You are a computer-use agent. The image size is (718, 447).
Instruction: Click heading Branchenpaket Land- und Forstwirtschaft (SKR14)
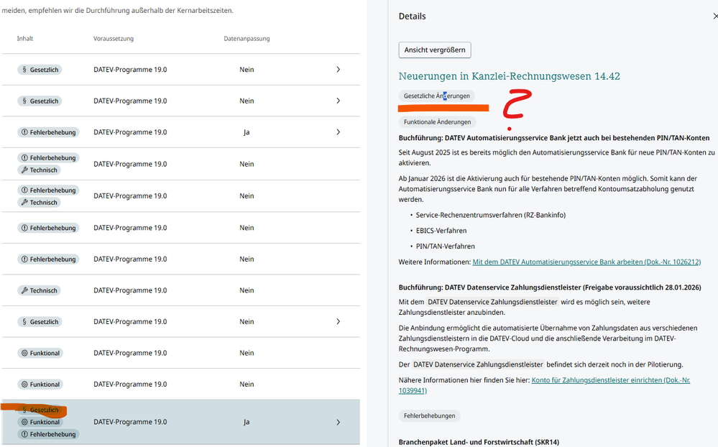click(479, 442)
